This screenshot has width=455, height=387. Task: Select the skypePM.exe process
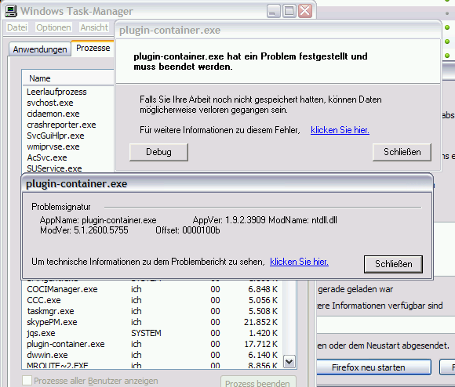(x=152, y=323)
